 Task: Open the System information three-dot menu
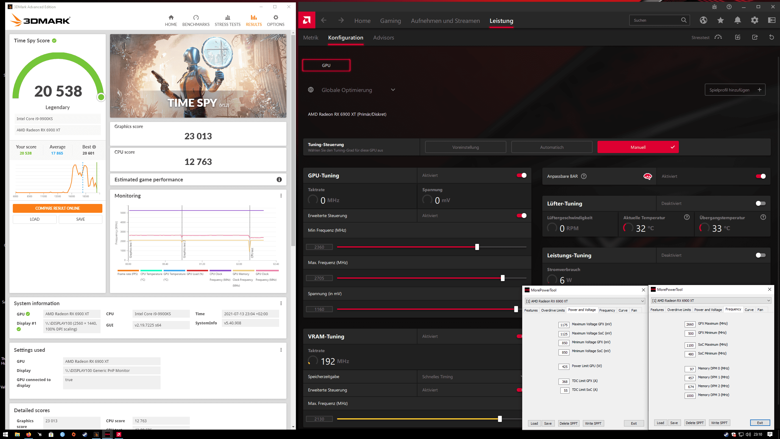(x=281, y=303)
